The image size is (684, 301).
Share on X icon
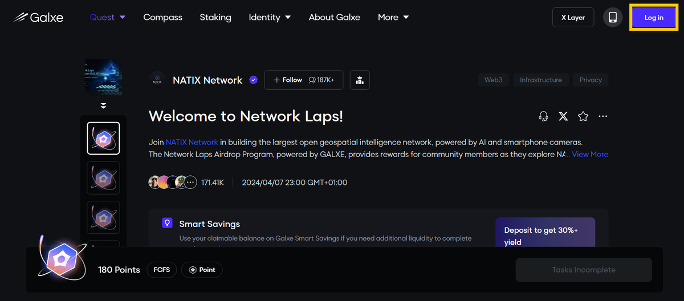[x=563, y=116]
